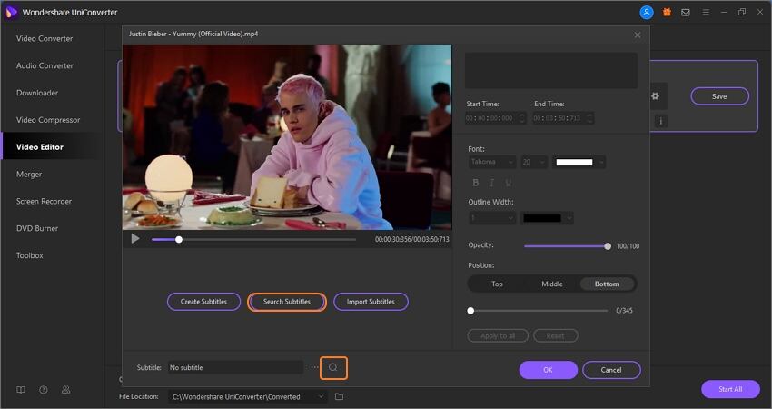Open the user account icon
Viewport: 772px width, 409px height.
pos(647,13)
